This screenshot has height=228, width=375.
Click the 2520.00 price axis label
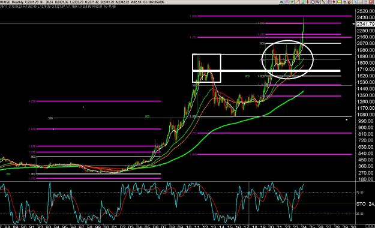[365, 11]
